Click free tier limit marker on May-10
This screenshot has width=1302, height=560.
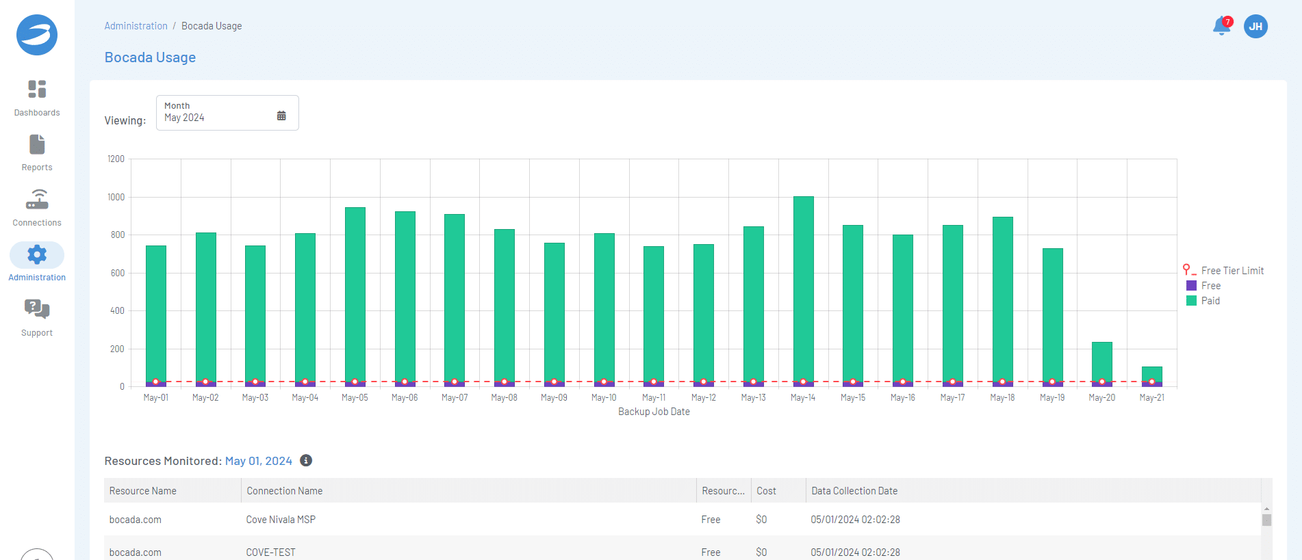point(604,382)
